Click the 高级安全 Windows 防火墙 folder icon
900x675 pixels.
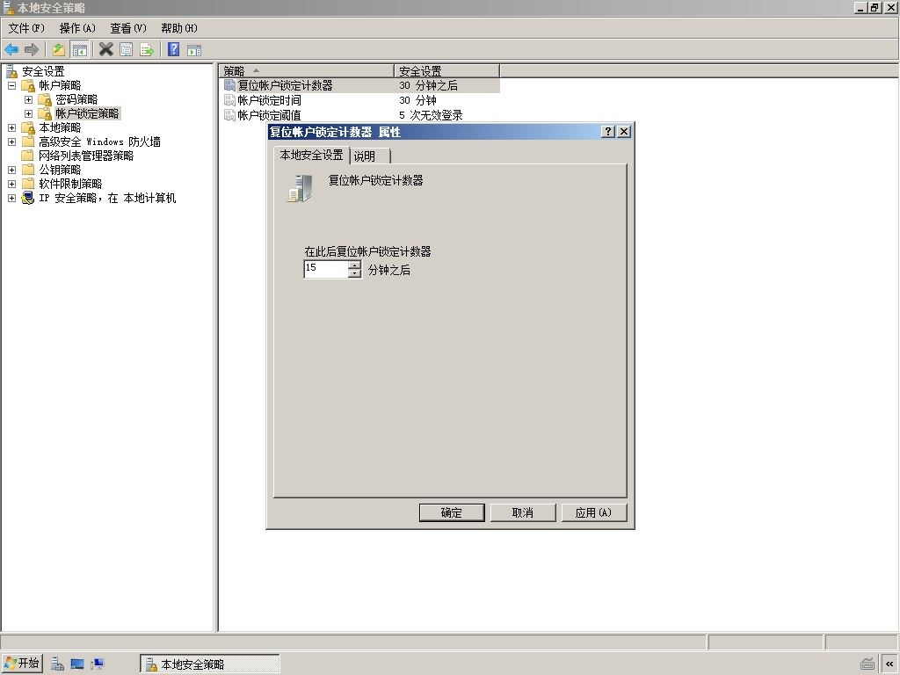coord(28,142)
